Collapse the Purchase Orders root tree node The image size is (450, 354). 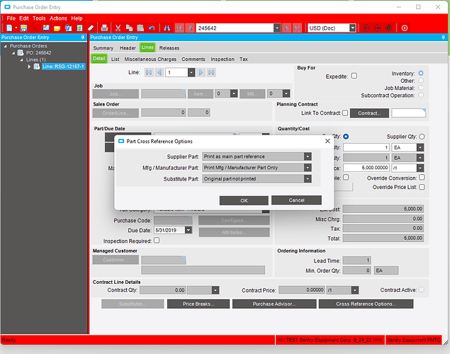pos(5,46)
